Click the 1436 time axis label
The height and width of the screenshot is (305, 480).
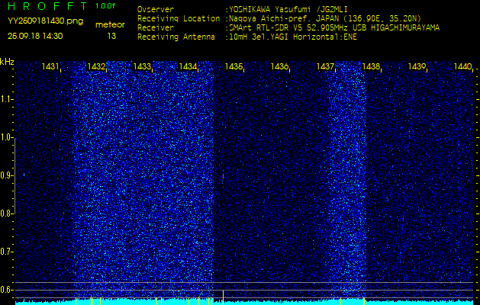(279, 66)
